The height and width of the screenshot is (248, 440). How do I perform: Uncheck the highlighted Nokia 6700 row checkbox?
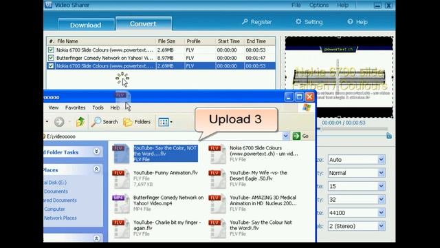(x=51, y=66)
